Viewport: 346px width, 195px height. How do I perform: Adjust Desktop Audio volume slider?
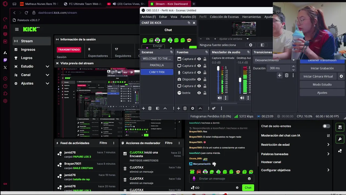(x=240, y=80)
